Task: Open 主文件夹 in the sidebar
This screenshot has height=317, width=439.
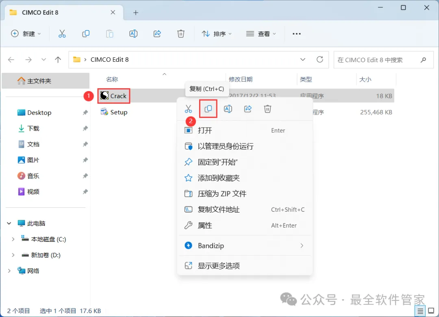Action: [x=46, y=81]
